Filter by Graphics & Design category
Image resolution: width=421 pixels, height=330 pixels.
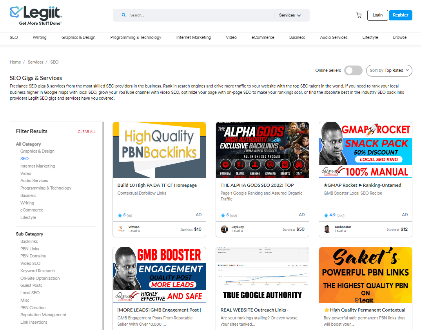(x=37, y=151)
